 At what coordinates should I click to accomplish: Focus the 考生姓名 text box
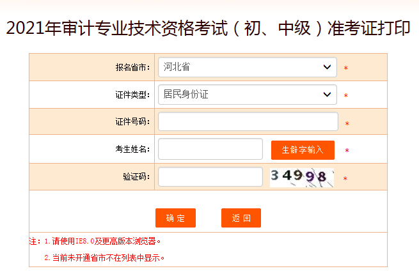[210, 149]
